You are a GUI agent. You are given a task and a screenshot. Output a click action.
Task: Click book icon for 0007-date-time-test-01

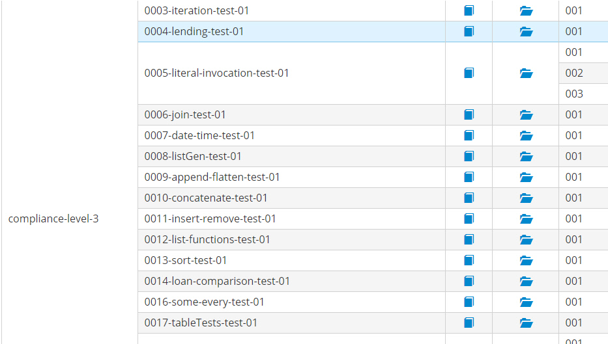click(x=469, y=135)
